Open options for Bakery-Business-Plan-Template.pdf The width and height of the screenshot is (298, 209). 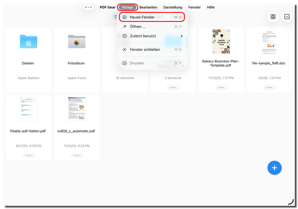(x=221, y=87)
